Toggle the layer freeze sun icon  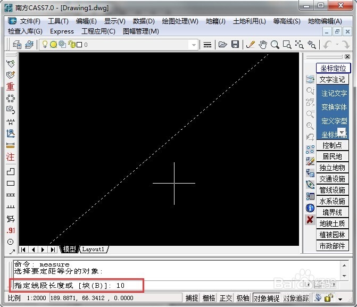point(54,44)
